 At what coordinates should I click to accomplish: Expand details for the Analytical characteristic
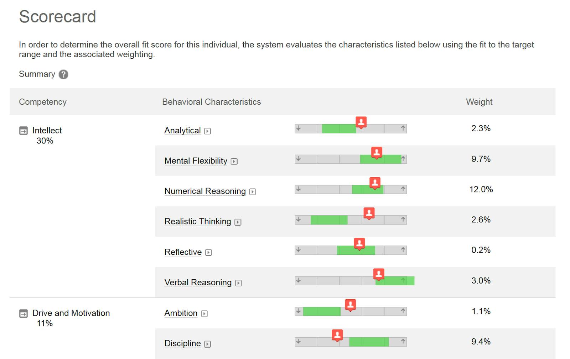(208, 131)
